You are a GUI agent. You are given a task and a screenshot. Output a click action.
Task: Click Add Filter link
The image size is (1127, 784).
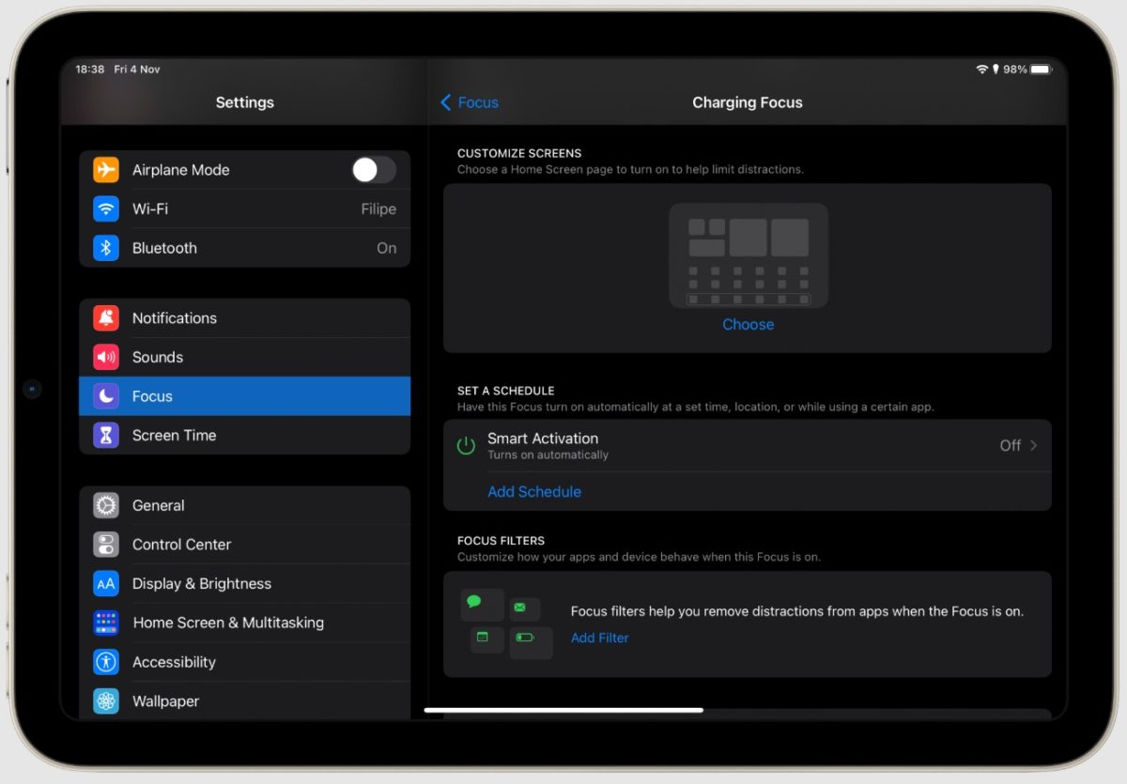coord(599,638)
